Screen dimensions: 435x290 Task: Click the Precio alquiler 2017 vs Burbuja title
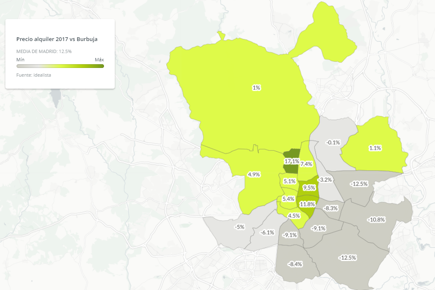(x=57, y=39)
